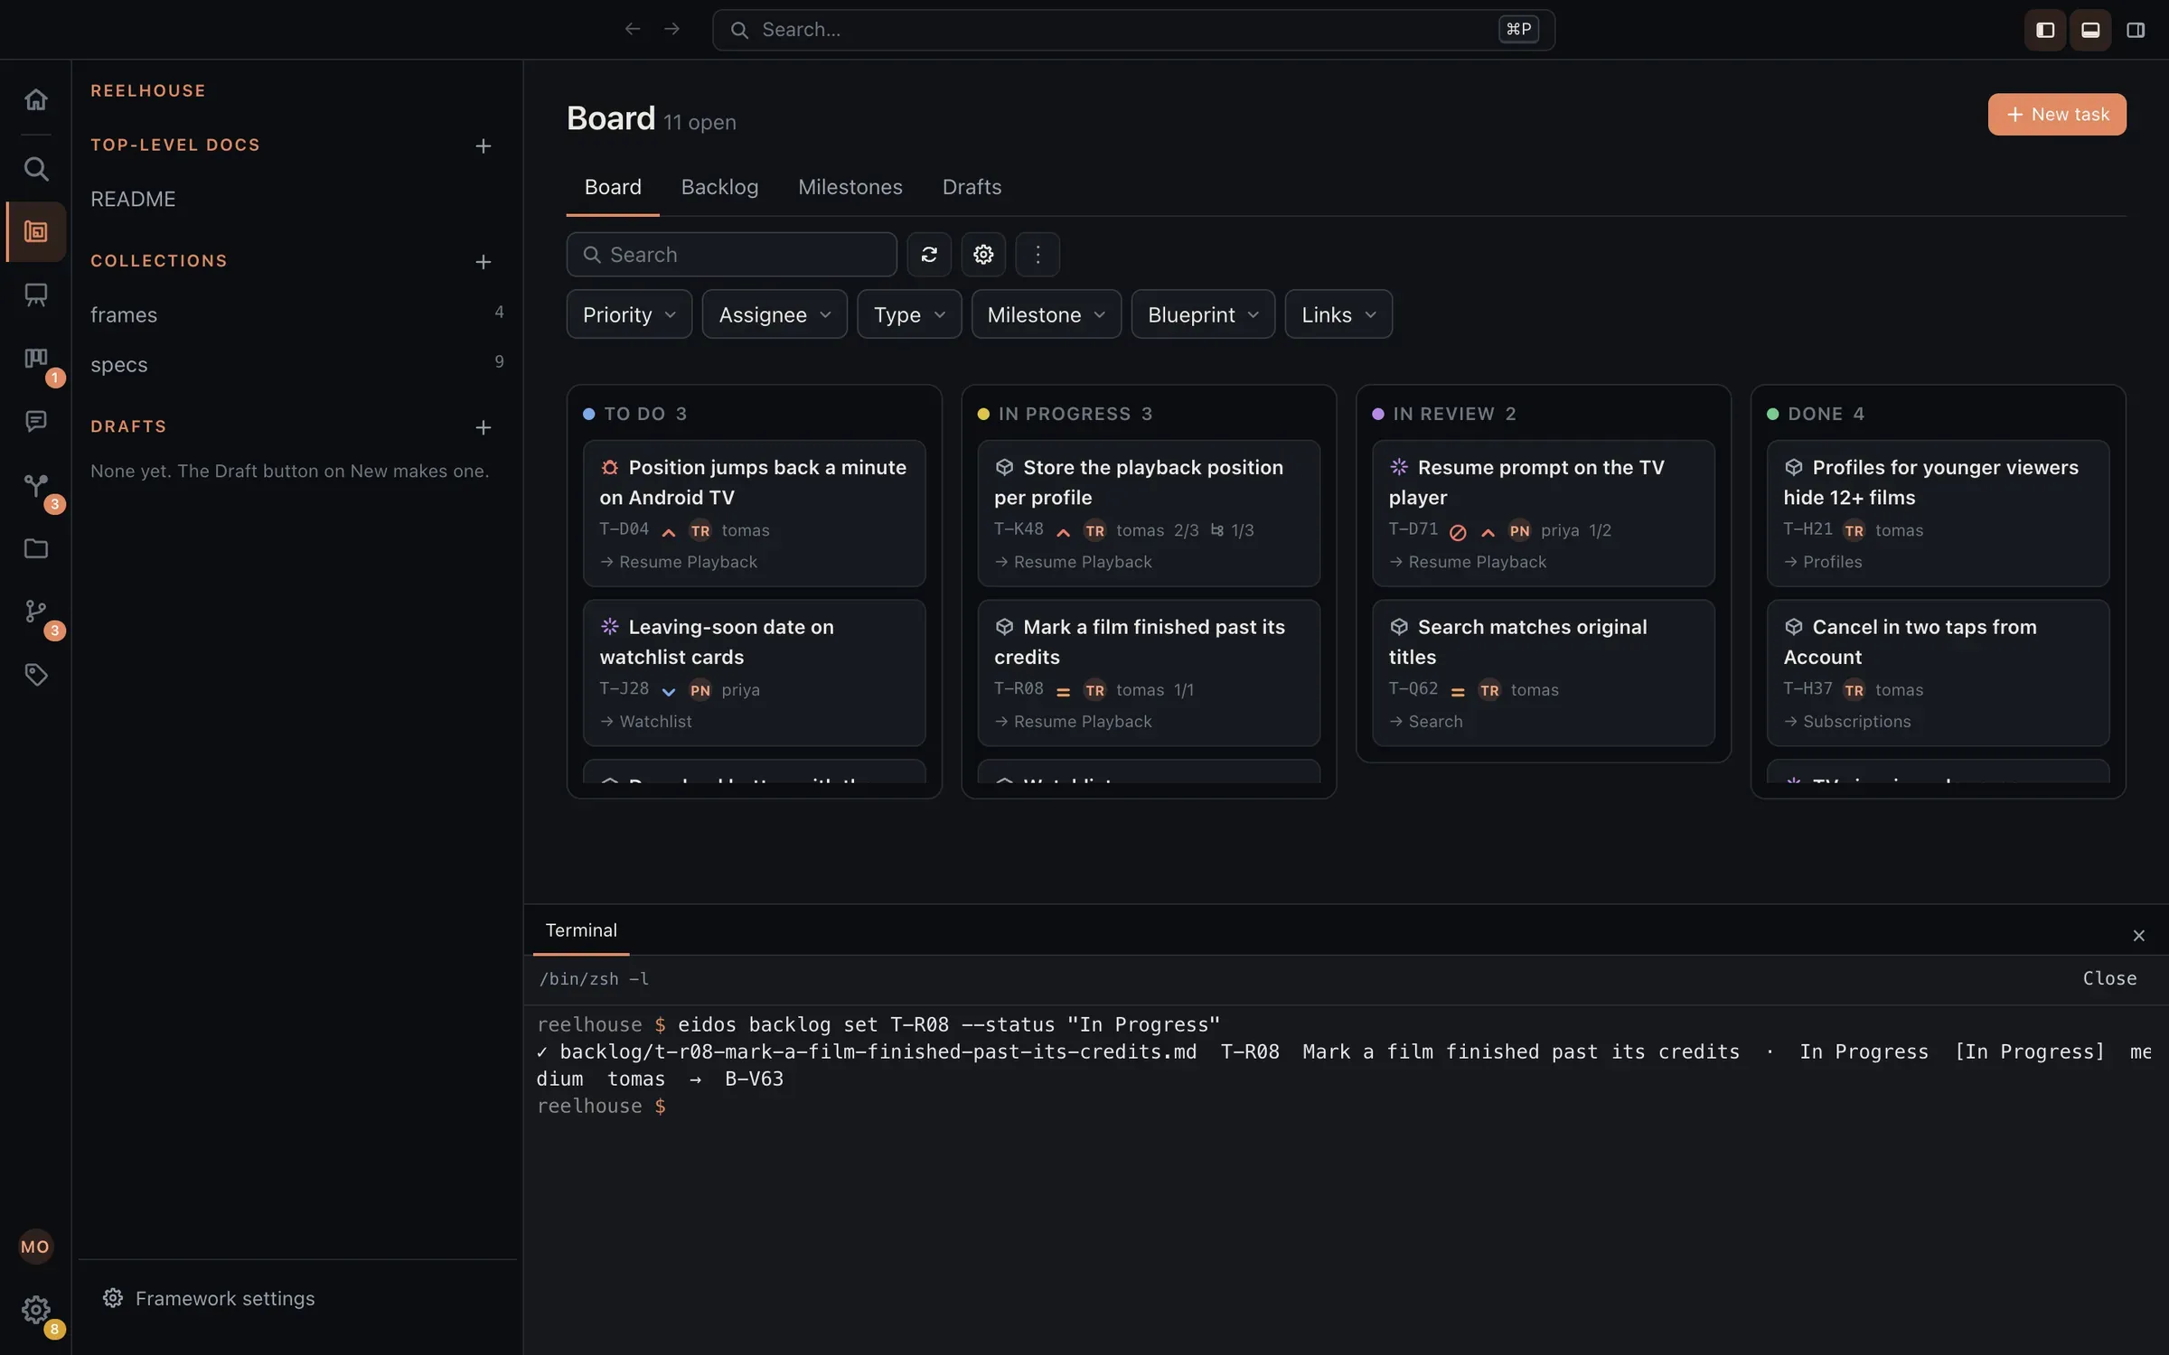Image resolution: width=2169 pixels, height=1355 pixels.
Task: Go forward with the right arrow
Action: [671, 30]
